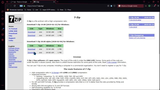Switch language to Esperanto
The width and height of the screenshot is (160, 90).
click(x=12, y=52)
